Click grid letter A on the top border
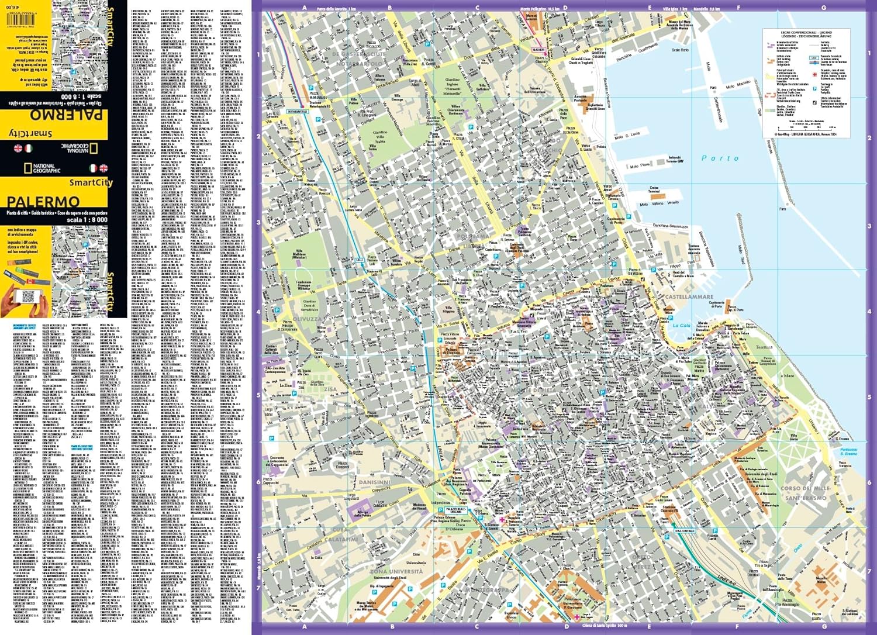877x635 pixels. pyautogui.click(x=304, y=8)
